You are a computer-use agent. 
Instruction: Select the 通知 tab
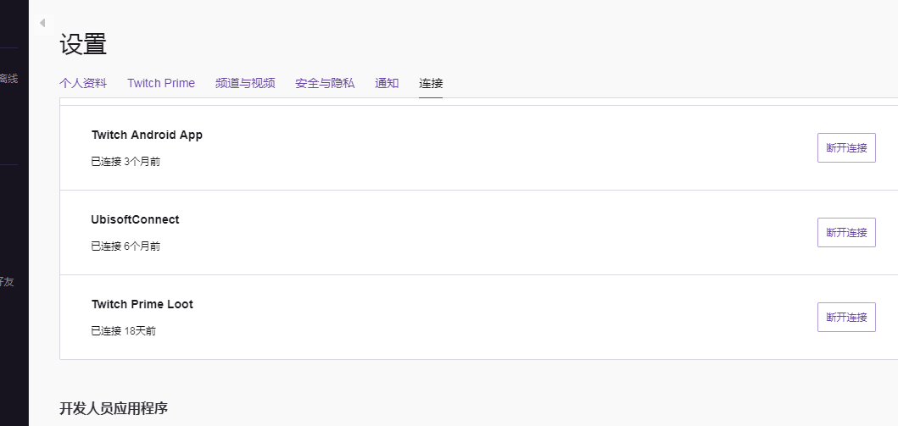pos(387,83)
